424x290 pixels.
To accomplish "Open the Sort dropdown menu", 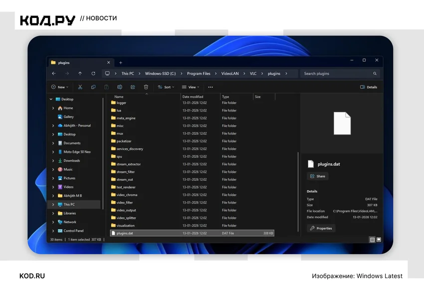I will point(166,87).
